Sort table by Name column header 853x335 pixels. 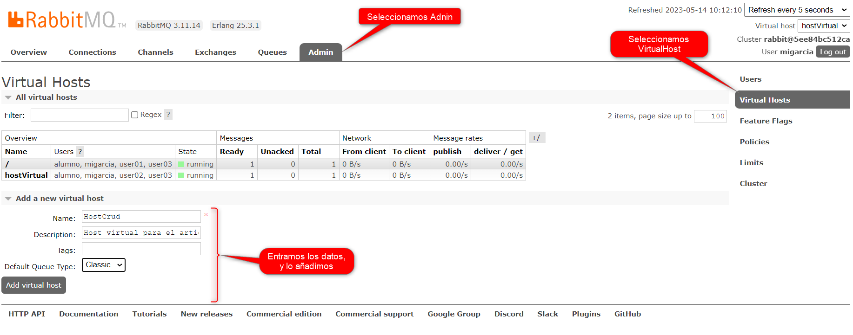point(16,152)
